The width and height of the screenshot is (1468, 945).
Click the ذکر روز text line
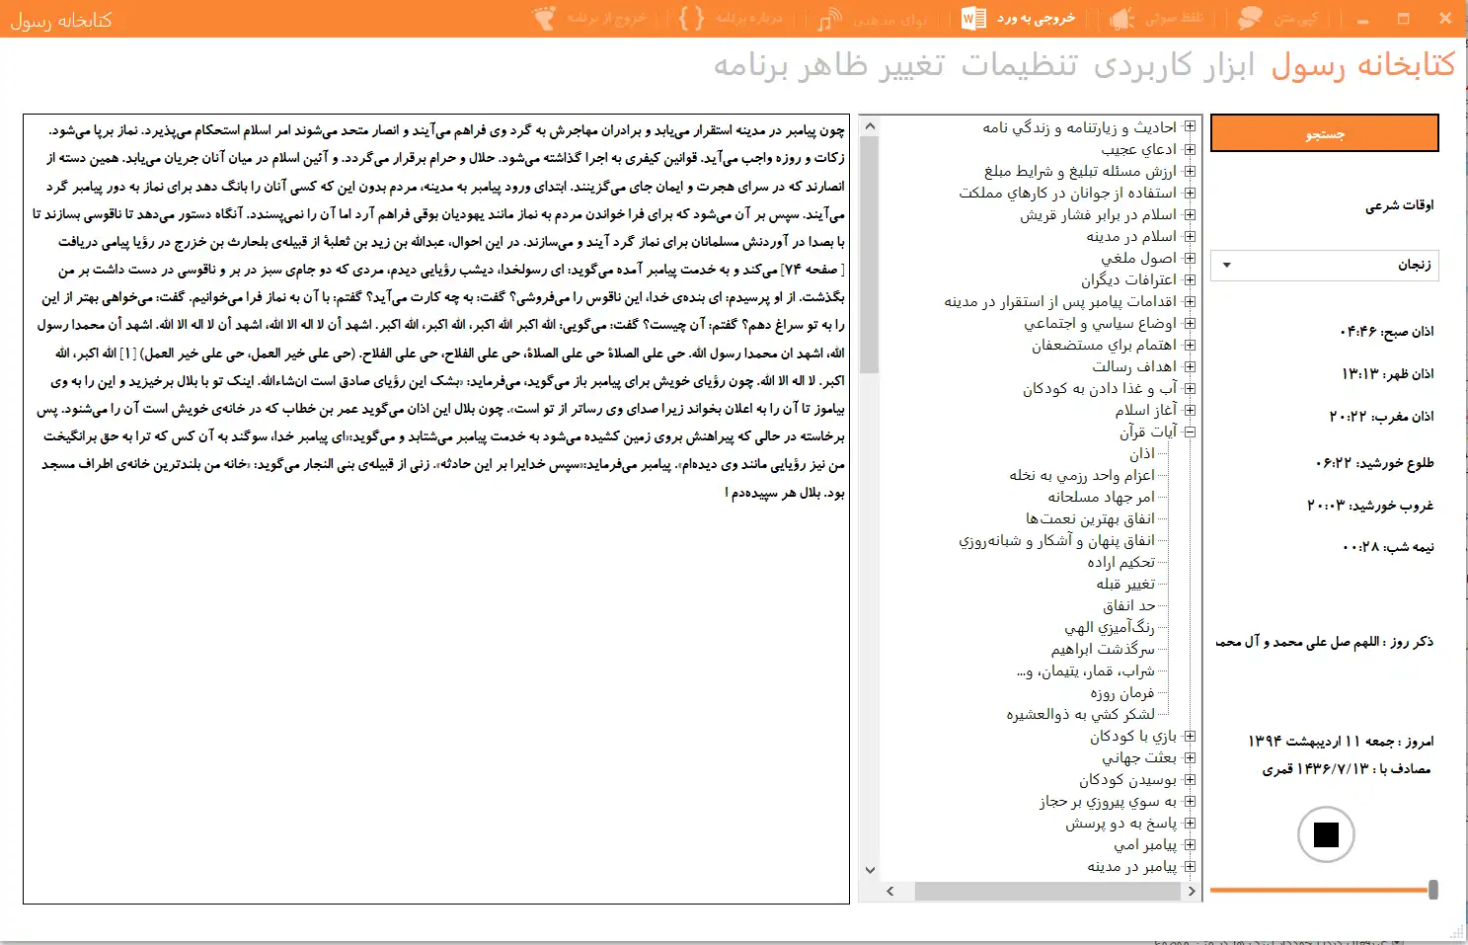tap(1324, 642)
